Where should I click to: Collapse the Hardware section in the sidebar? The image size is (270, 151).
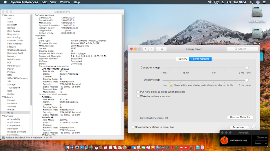click(3, 15)
